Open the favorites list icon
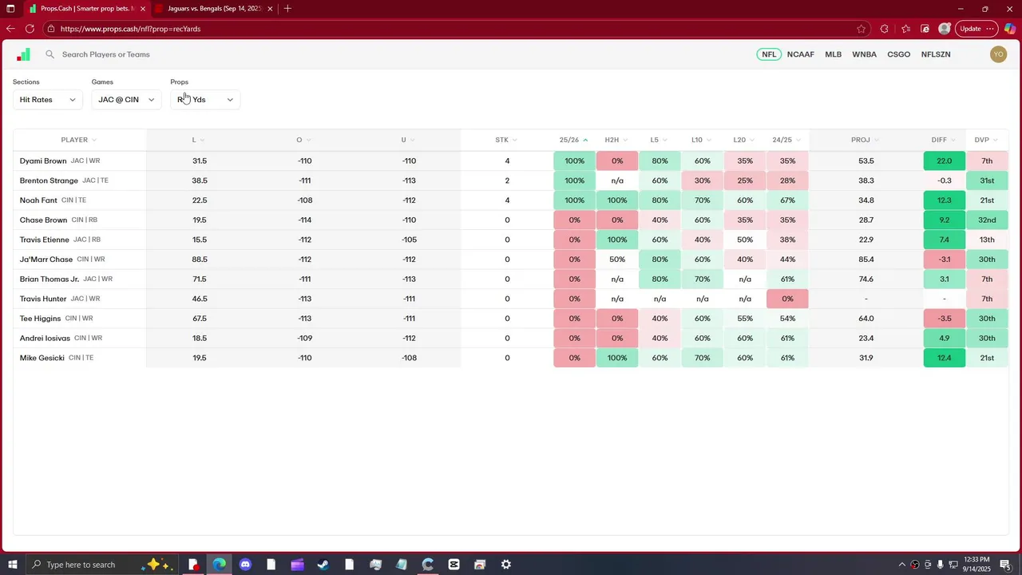 pos(905,29)
